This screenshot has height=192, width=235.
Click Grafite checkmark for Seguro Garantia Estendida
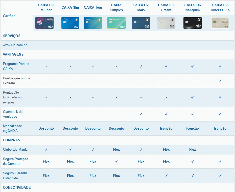[x=166, y=176]
